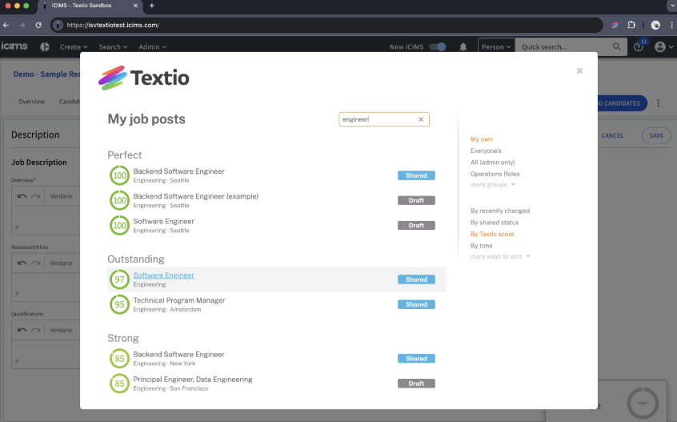Viewport: 677px width, 422px height.
Task: Open Backend Software Engineer New York post
Action: coord(178,355)
